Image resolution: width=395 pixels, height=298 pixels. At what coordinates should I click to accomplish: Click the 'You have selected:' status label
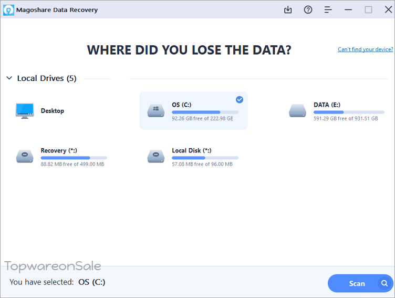coord(41,282)
